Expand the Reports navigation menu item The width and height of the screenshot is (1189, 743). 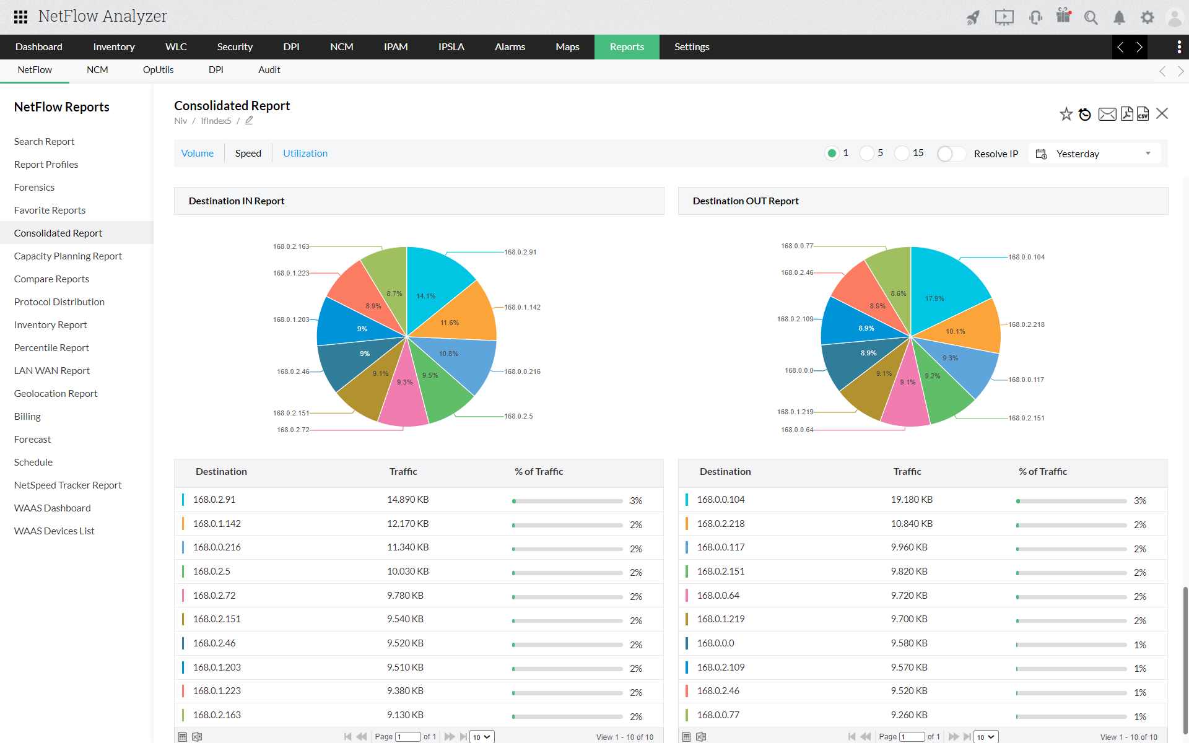click(x=627, y=46)
